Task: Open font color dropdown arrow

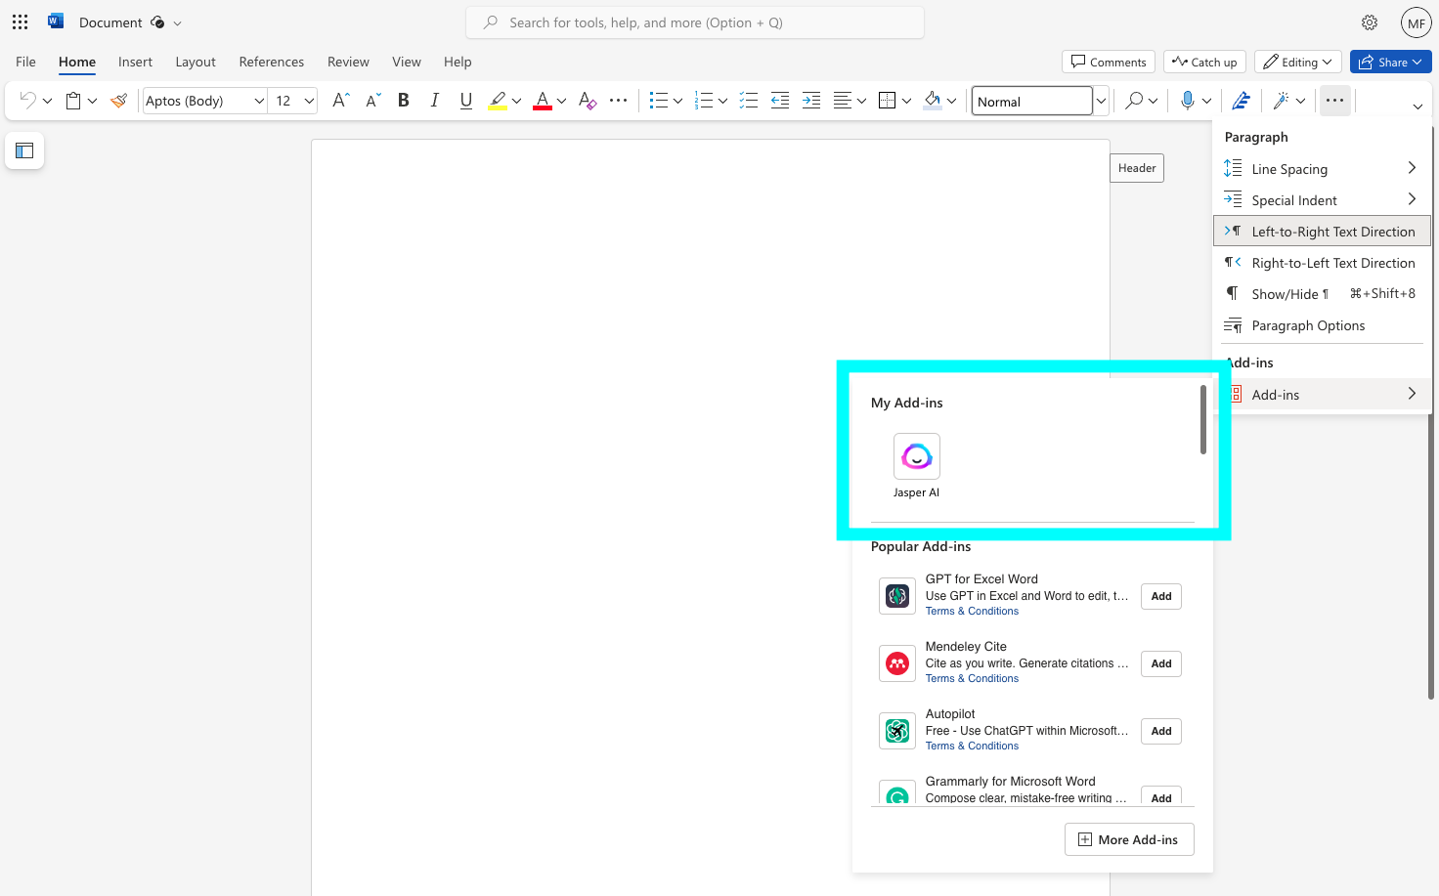Action: tap(561, 101)
